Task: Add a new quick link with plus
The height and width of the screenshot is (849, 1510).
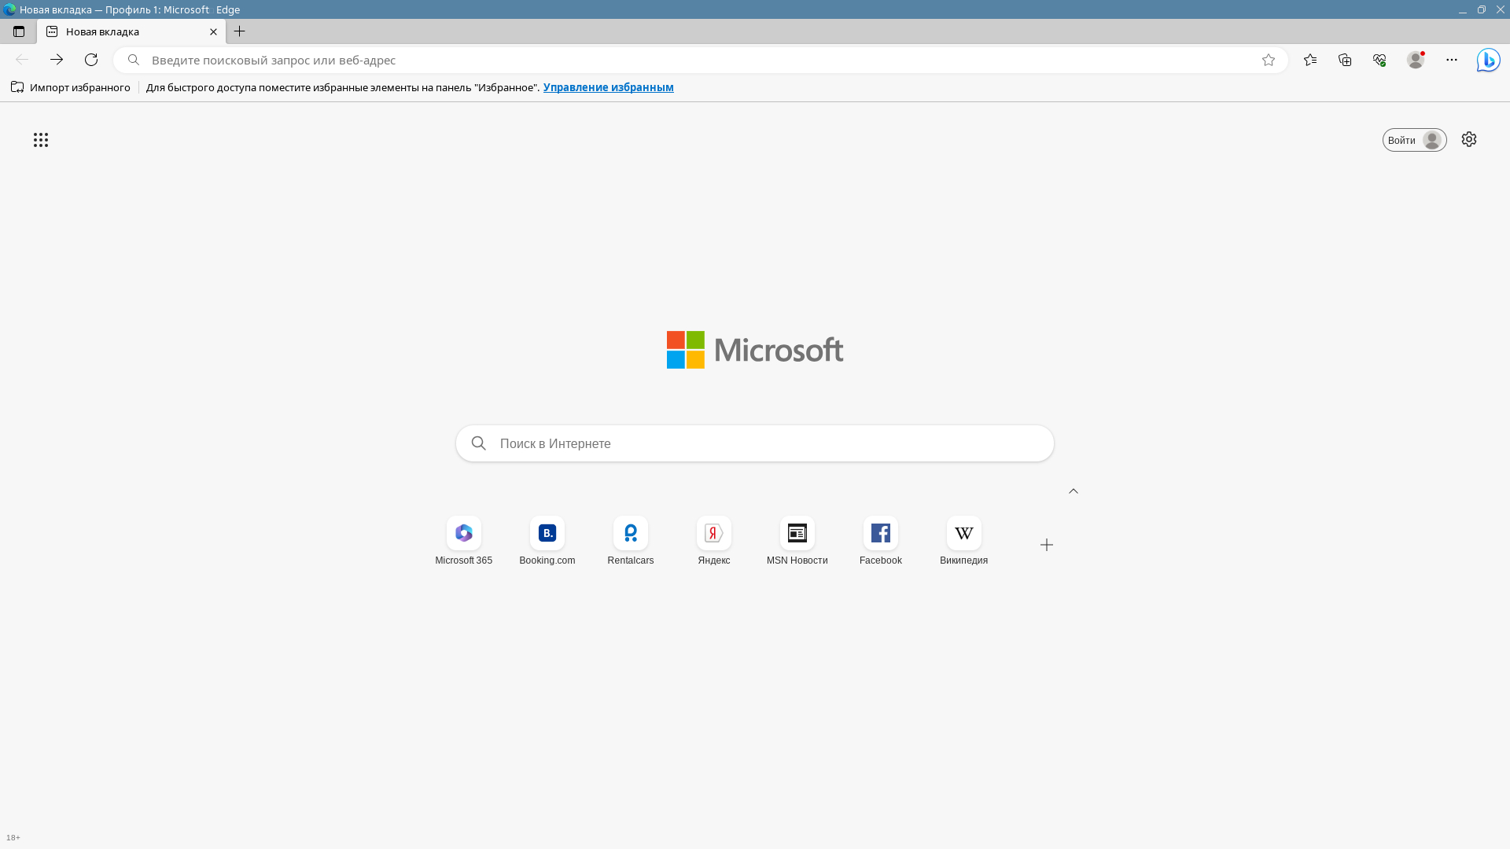Action: 1047,545
